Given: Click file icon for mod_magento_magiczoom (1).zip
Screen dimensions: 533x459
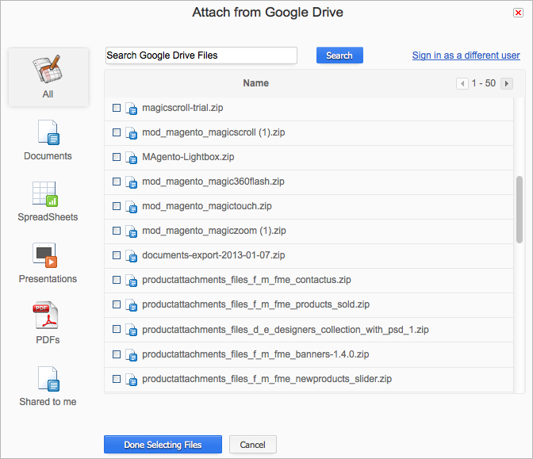Looking at the screenshot, I should pos(131,231).
